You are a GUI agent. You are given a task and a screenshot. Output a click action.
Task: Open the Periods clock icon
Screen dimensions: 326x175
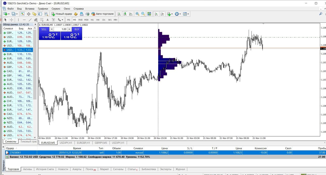coord(177,14)
